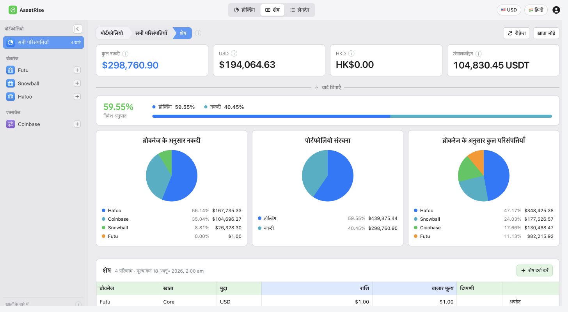Switch to the होल्डिंग tab
The height and width of the screenshot is (312, 568).
pyautogui.click(x=244, y=10)
